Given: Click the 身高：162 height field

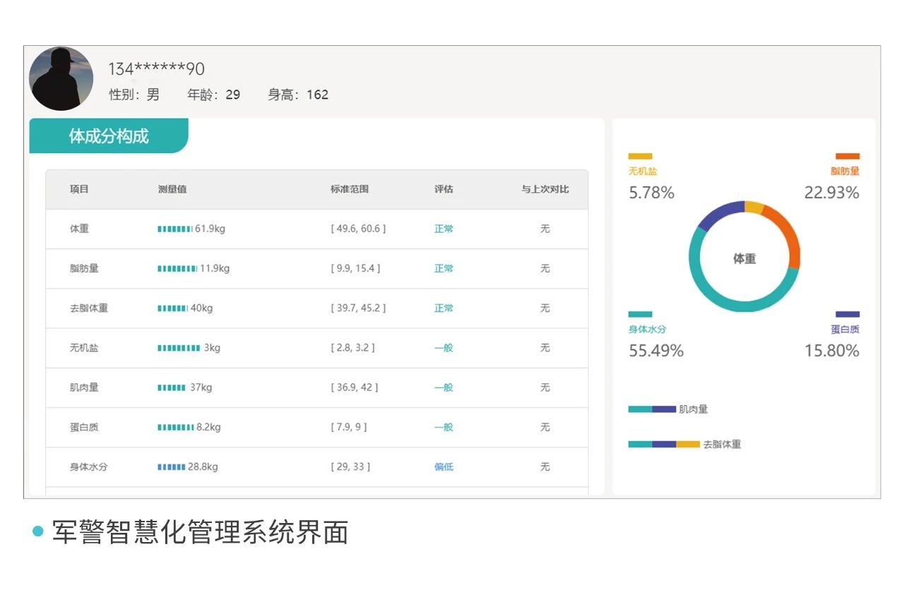Looking at the screenshot, I should [x=298, y=95].
